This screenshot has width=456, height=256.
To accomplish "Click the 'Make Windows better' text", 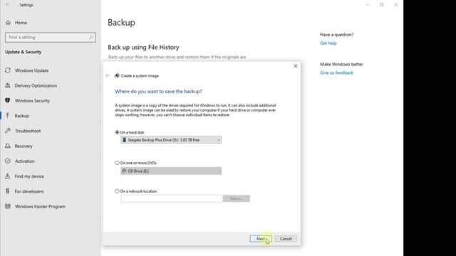I will coord(341,64).
